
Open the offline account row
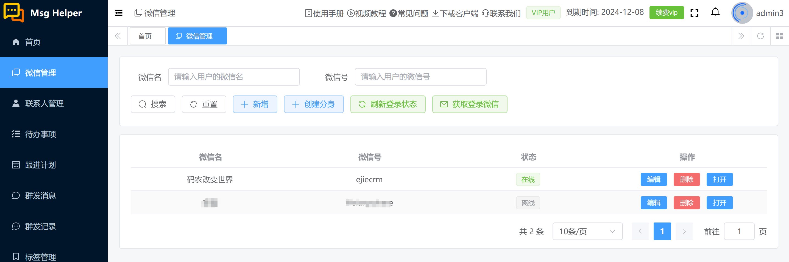[x=720, y=203]
